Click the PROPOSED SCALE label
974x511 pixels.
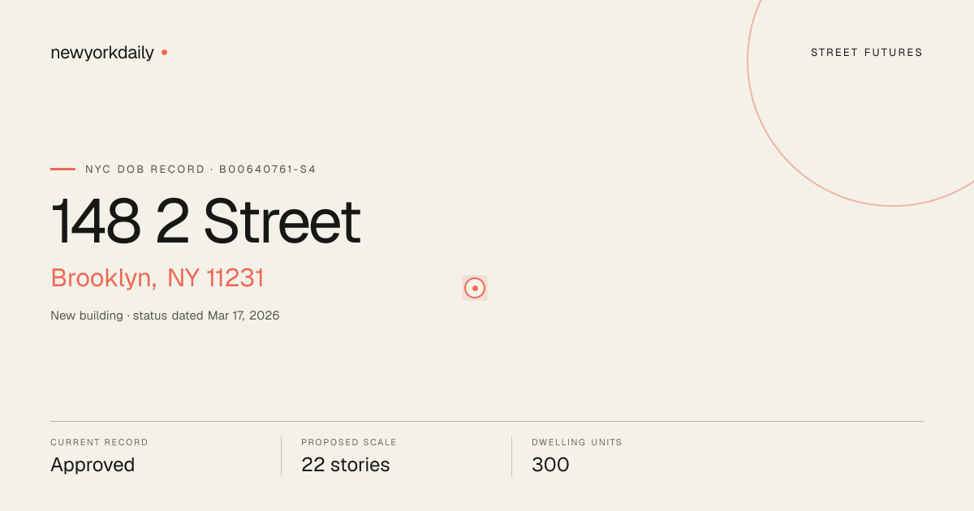[349, 443]
